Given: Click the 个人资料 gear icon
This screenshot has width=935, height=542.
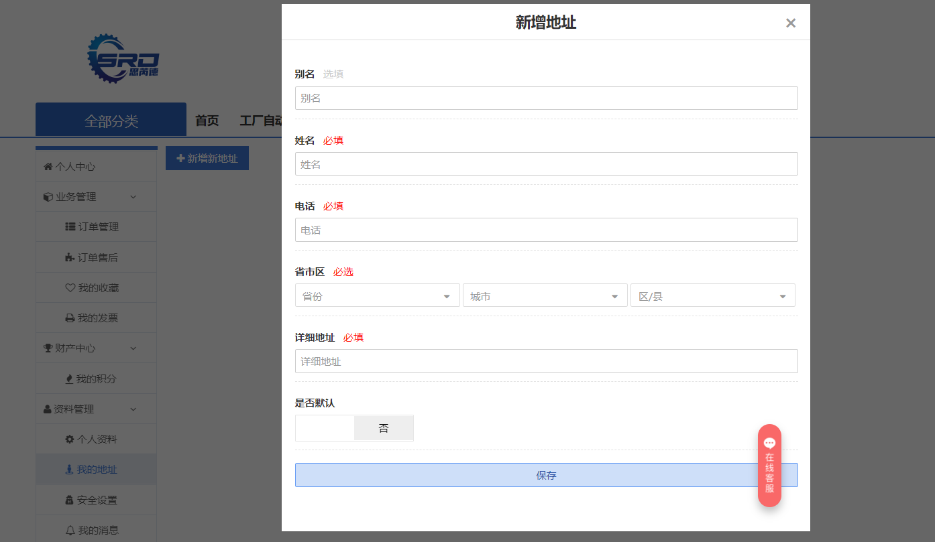Looking at the screenshot, I should coord(70,439).
